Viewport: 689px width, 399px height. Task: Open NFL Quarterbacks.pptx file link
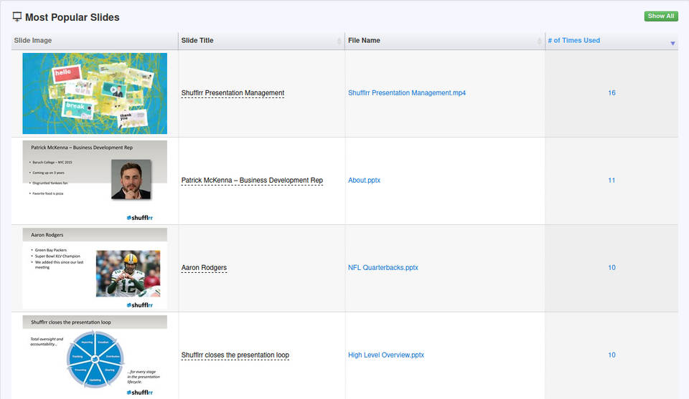click(x=383, y=267)
